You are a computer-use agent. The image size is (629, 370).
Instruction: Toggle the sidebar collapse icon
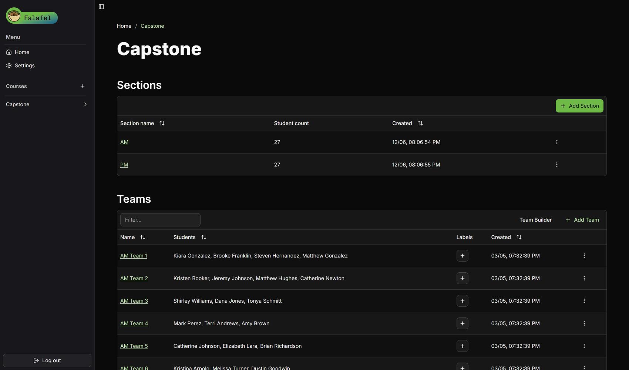[101, 7]
